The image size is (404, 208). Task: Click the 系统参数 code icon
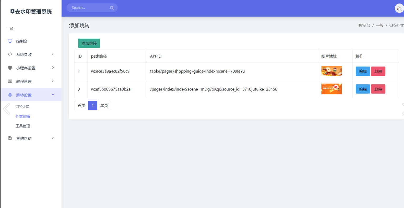10,54
